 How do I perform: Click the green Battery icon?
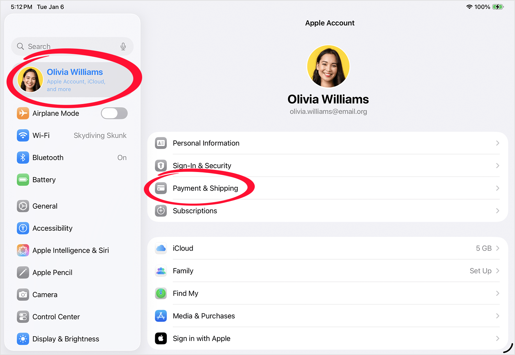pyautogui.click(x=23, y=180)
